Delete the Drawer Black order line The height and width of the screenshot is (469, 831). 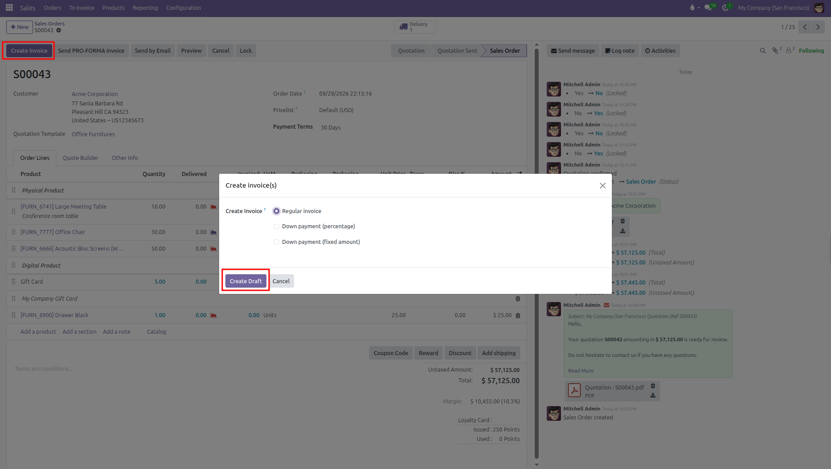click(x=518, y=315)
